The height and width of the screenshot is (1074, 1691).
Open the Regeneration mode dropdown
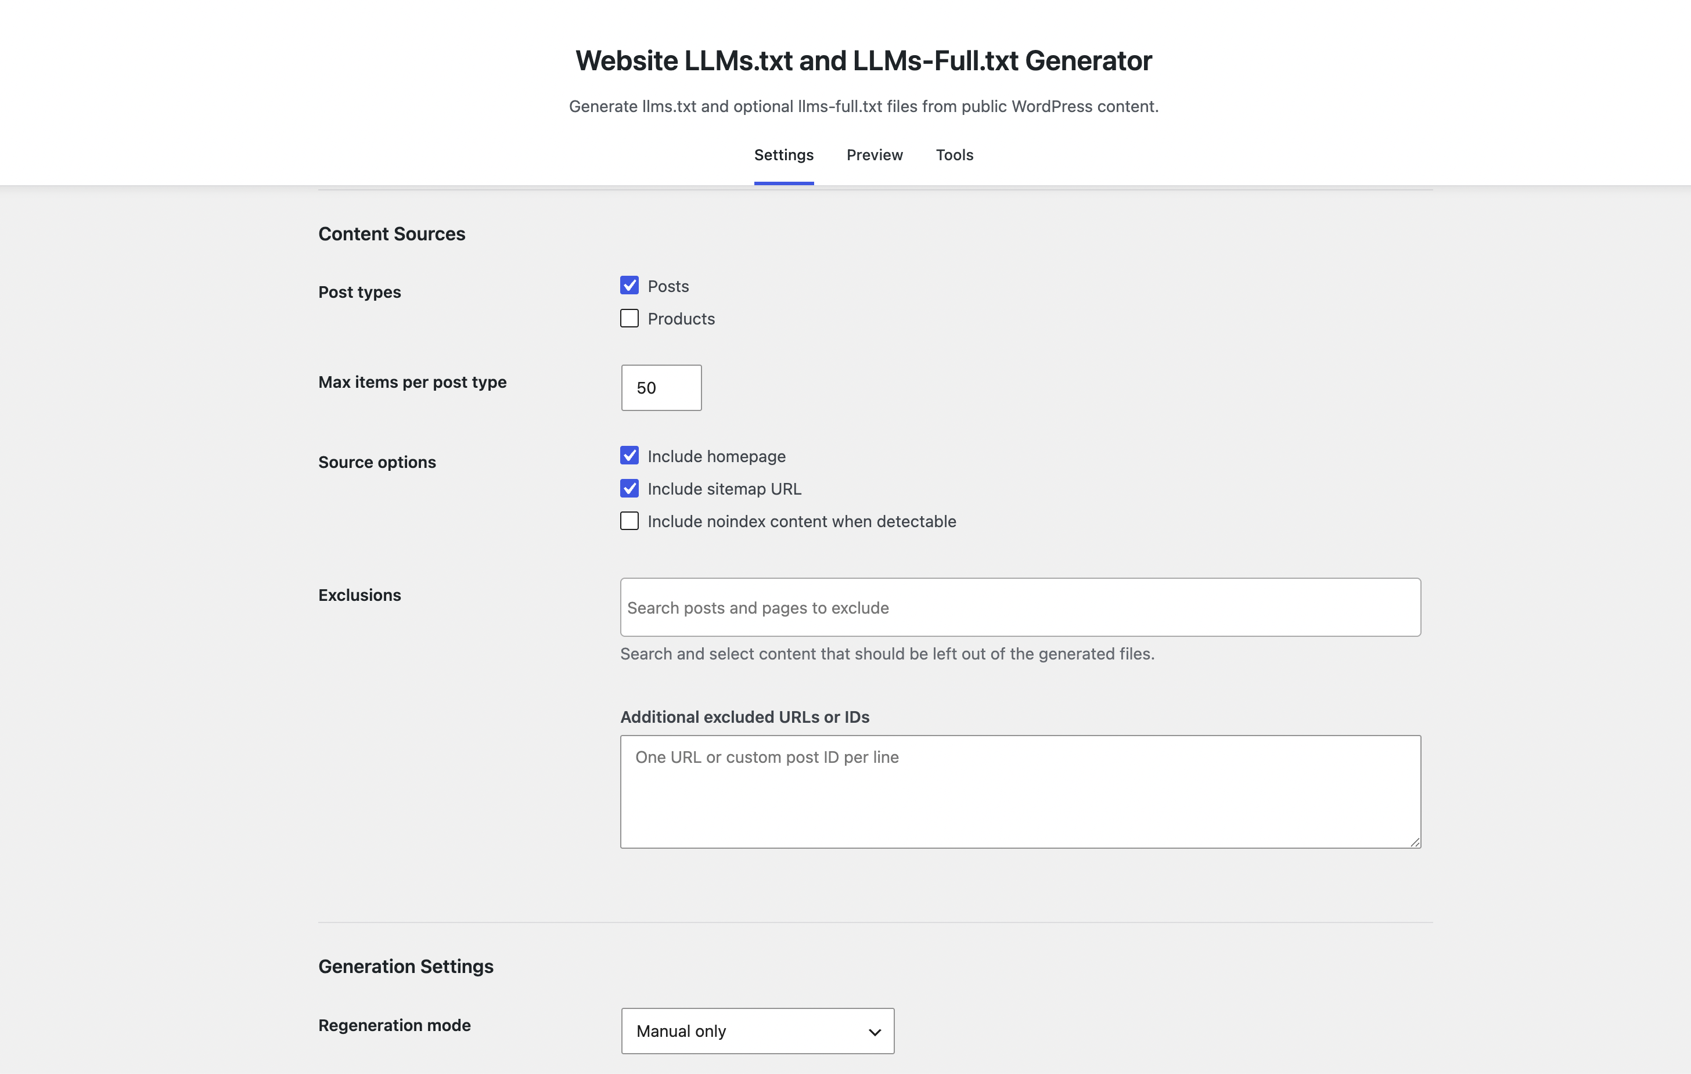pyautogui.click(x=758, y=1031)
